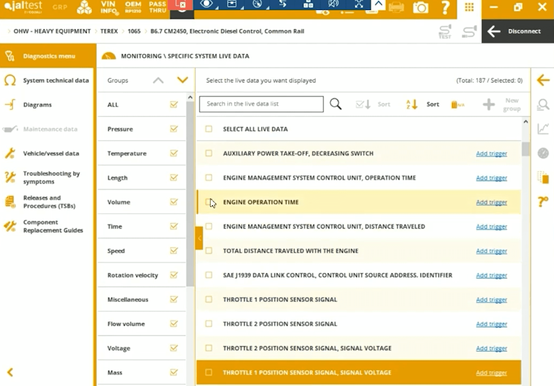Collapse the groups panel with the orange side handle

tap(199, 238)
